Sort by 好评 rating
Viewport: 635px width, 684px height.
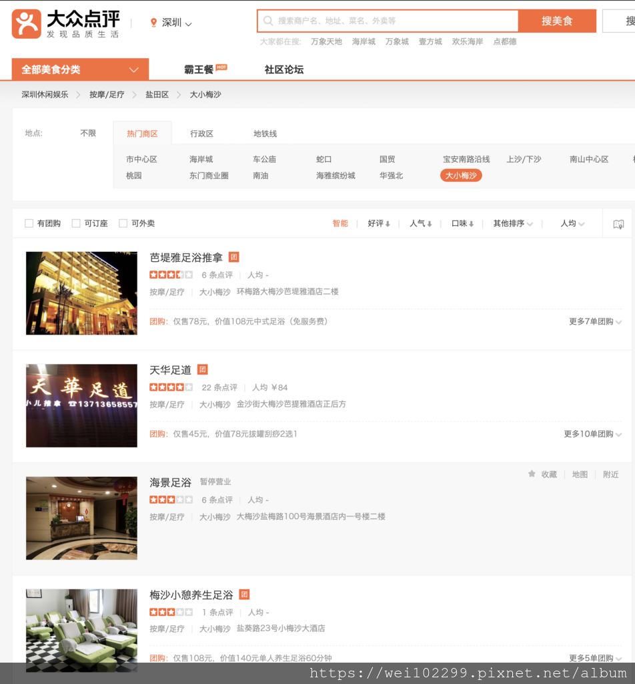point(378,223)
